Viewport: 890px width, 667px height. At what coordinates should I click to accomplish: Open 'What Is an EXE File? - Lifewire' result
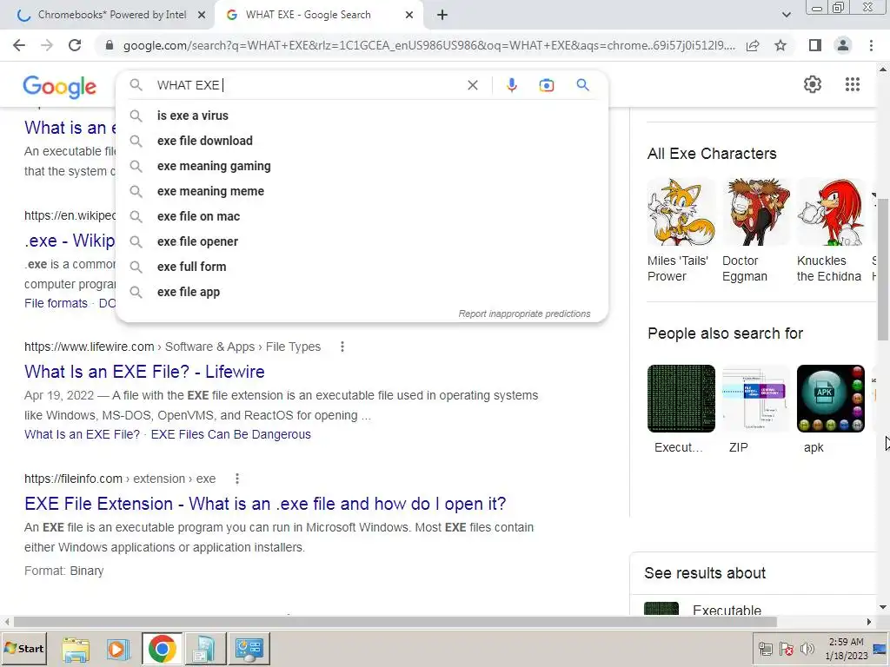click(145, 372)
